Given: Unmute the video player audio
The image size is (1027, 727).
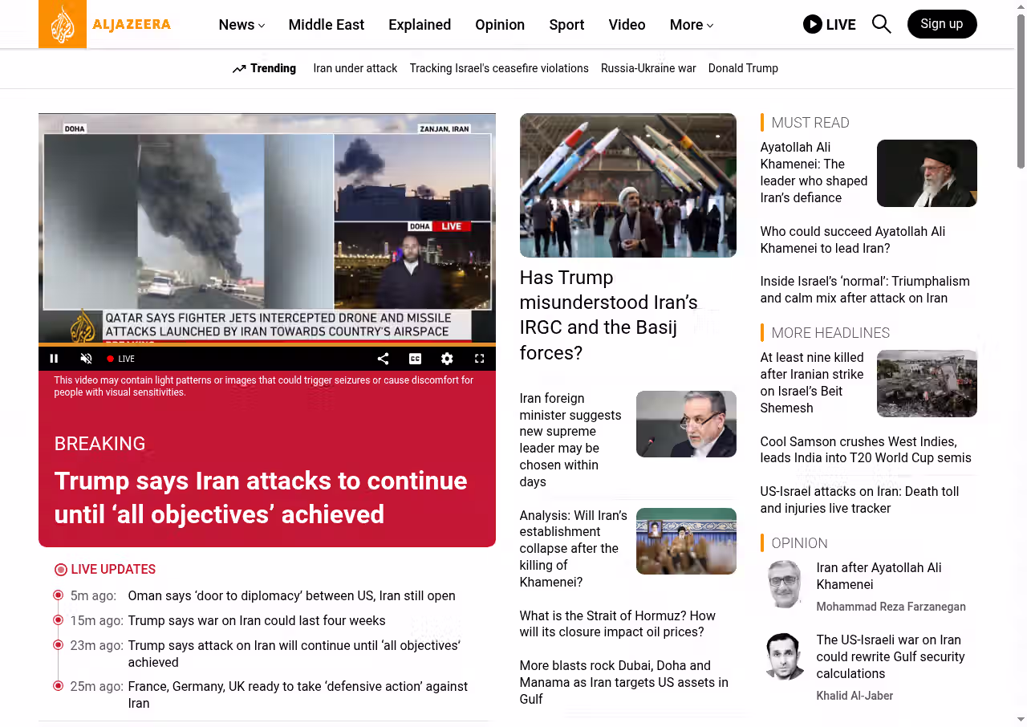Looking at the screenshot, I should pos(86,359).
